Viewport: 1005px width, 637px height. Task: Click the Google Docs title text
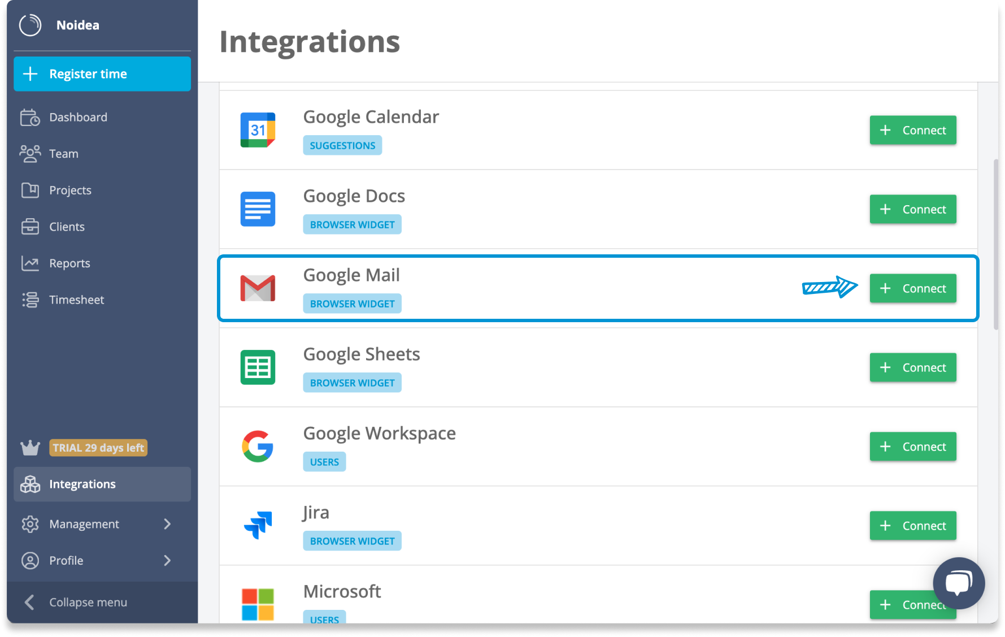click(x=354, y=196)
